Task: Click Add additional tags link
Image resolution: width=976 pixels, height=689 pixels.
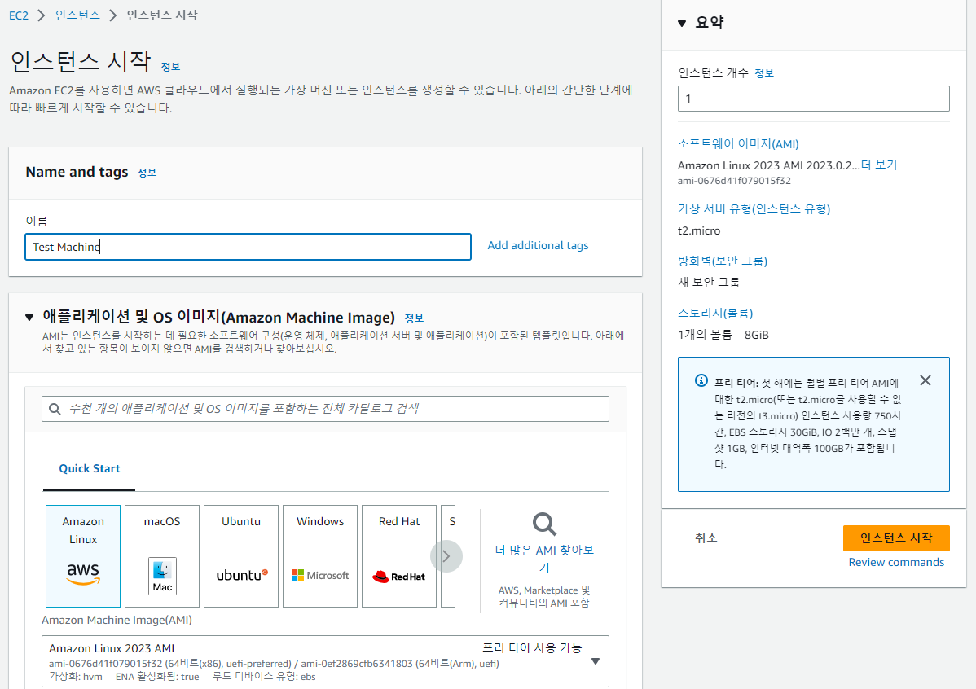Action: tap(538, 245)
